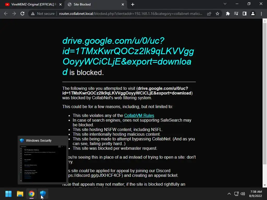Share this page via address bar icon
This screenshot has width=267, height=200.
(209, 14)
